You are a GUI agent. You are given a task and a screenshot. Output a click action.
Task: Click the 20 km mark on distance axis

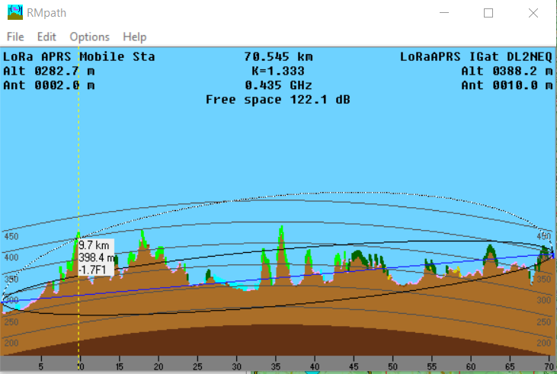pos(158,366)
